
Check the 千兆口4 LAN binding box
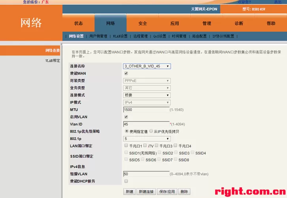pyautogui.click(x=176, y=145)
